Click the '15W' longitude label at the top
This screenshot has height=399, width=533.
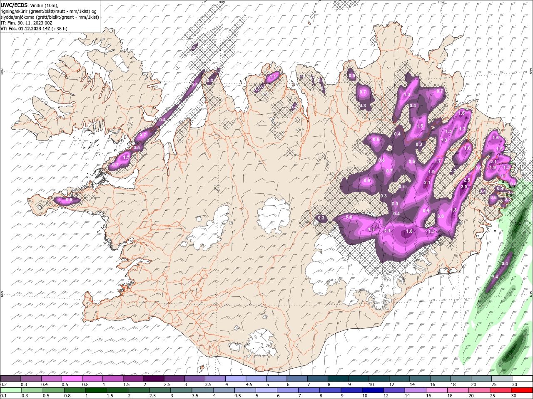441,2
